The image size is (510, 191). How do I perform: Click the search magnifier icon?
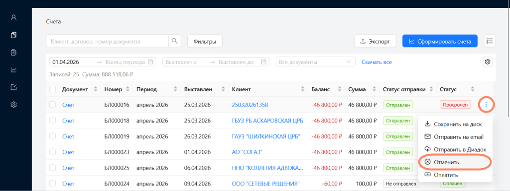click(x=175, y=41)
